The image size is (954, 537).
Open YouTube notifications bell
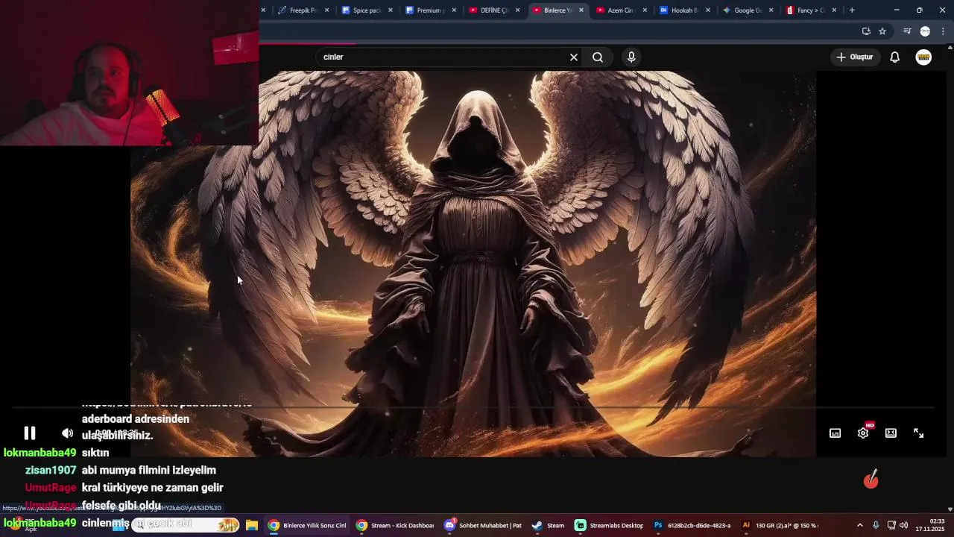(x=895, y=57)
